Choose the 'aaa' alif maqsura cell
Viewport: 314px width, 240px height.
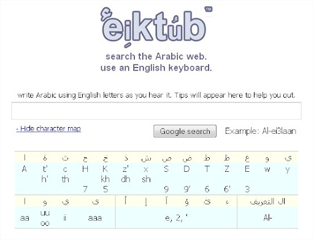95,218
